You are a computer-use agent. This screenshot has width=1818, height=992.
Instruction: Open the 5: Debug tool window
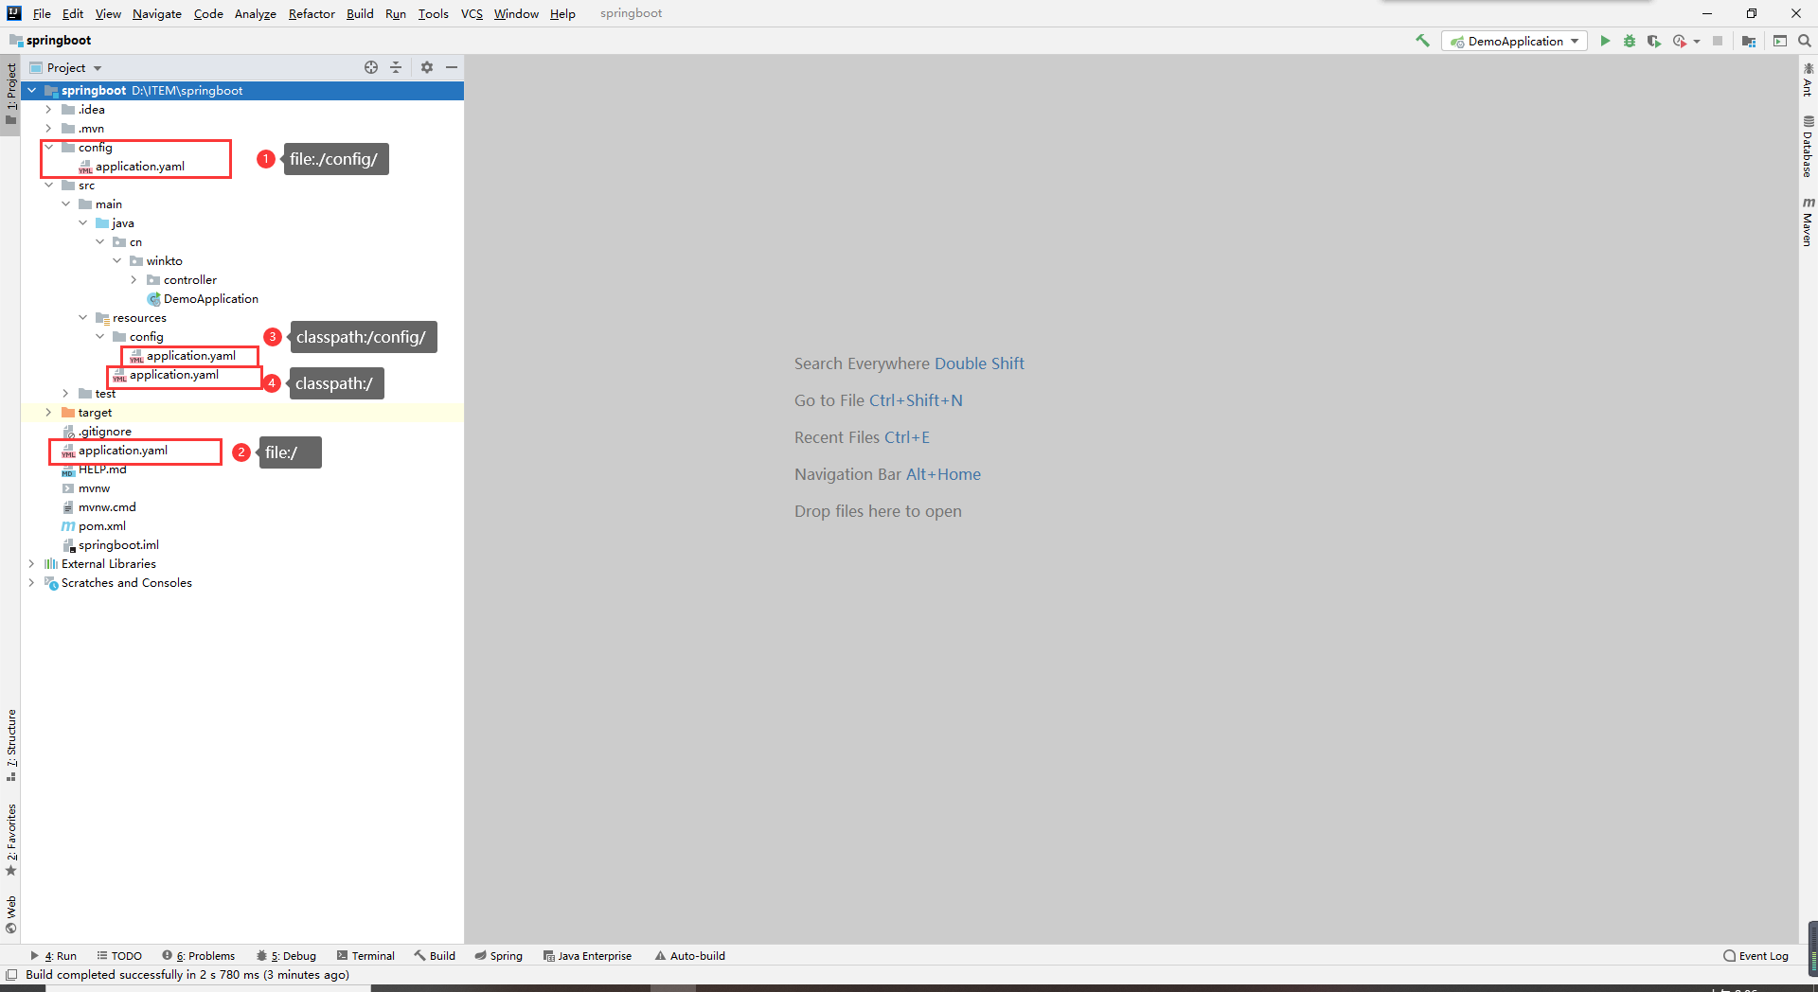[286, 956]
